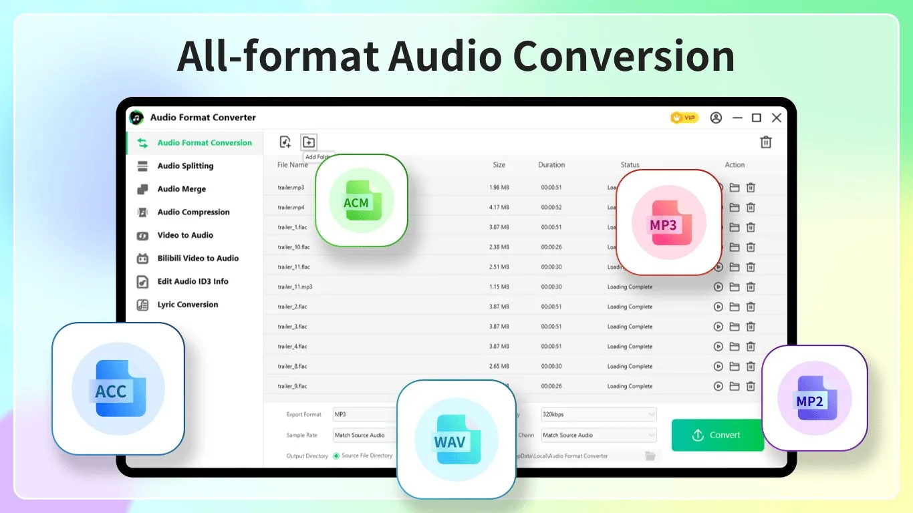Play the trailer_2.flac file

(719, 307)
